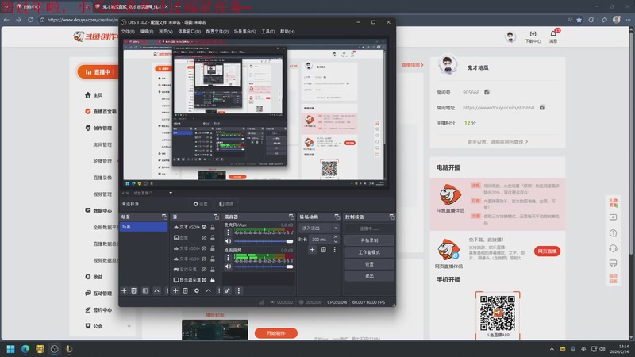This screenshot has height=357, width=635.
Task: Pop out the 转场动画 dock panel
Action: pos(337,217)
